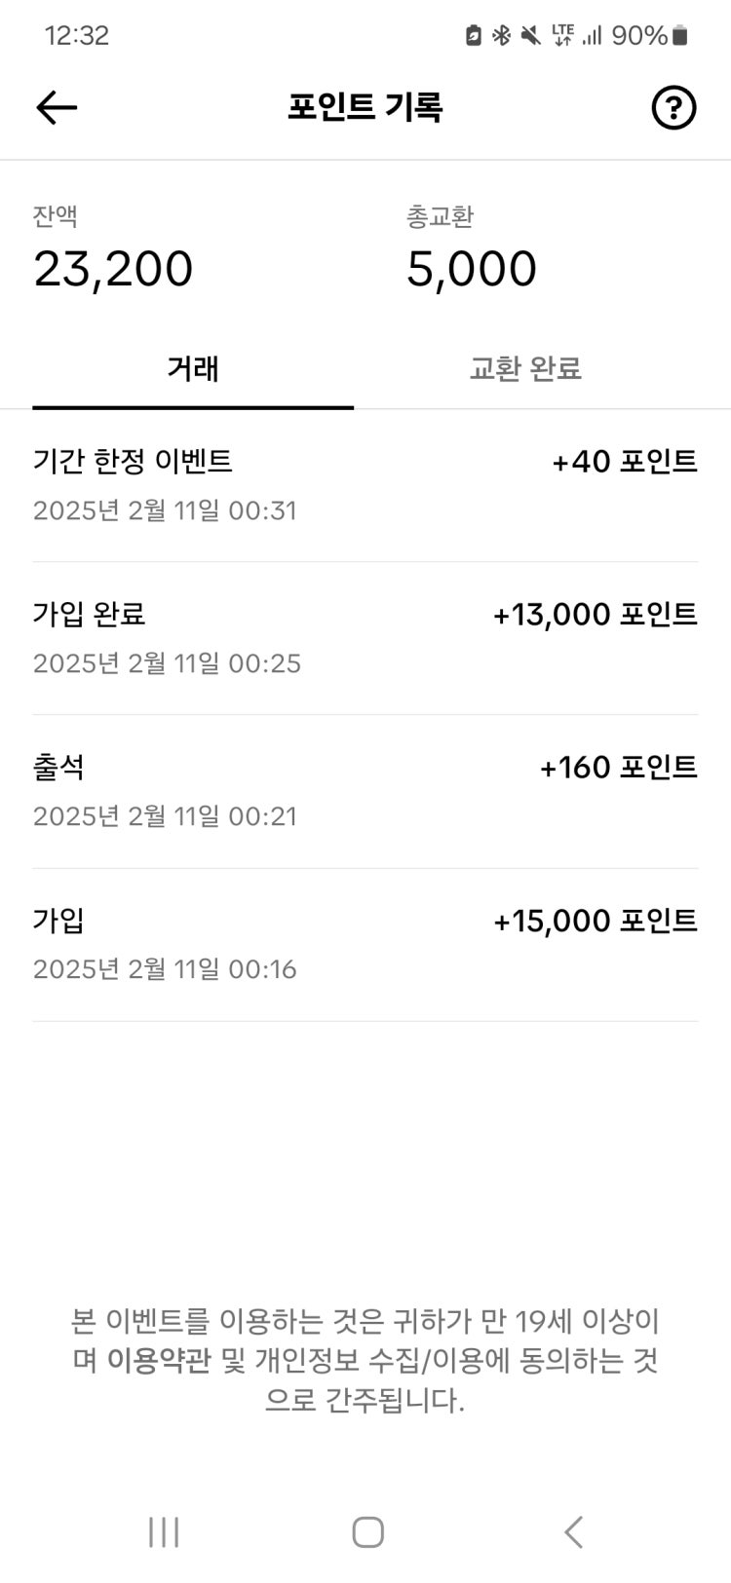Image resolution: width=731 pixels, height=1583 pixels.
Task: Tap the Android home button icon
Action: 367,1531
